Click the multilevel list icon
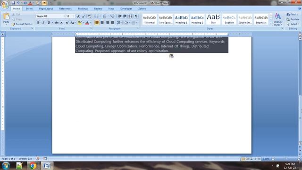Viewport: 302px width, 170px height. click(x=112, y=16)
